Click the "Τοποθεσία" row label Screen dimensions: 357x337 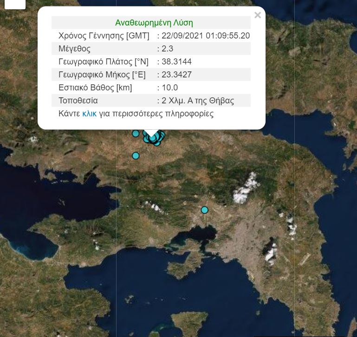[x=78, y=101]
